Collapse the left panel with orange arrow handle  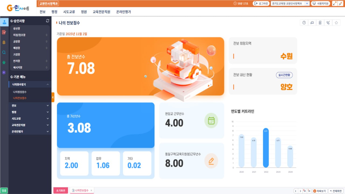53,97
